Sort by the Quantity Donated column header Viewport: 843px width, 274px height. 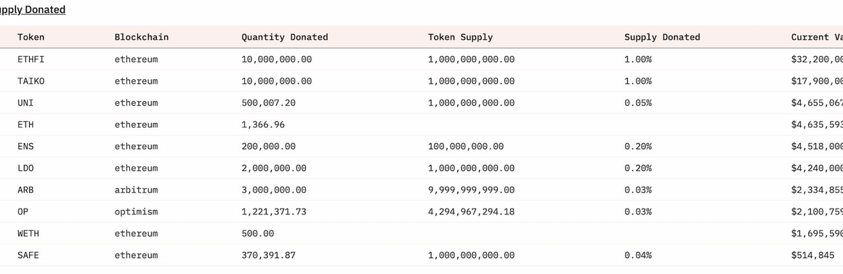(284, 37)
